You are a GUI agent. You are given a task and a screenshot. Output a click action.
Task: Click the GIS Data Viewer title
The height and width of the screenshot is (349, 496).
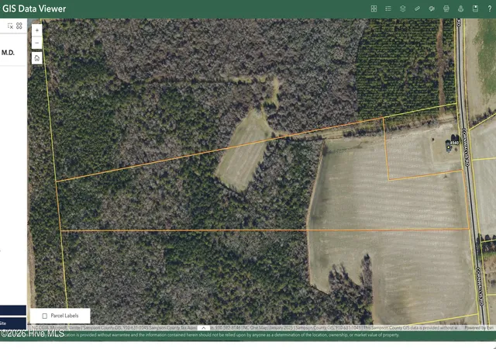coord(34,9)
